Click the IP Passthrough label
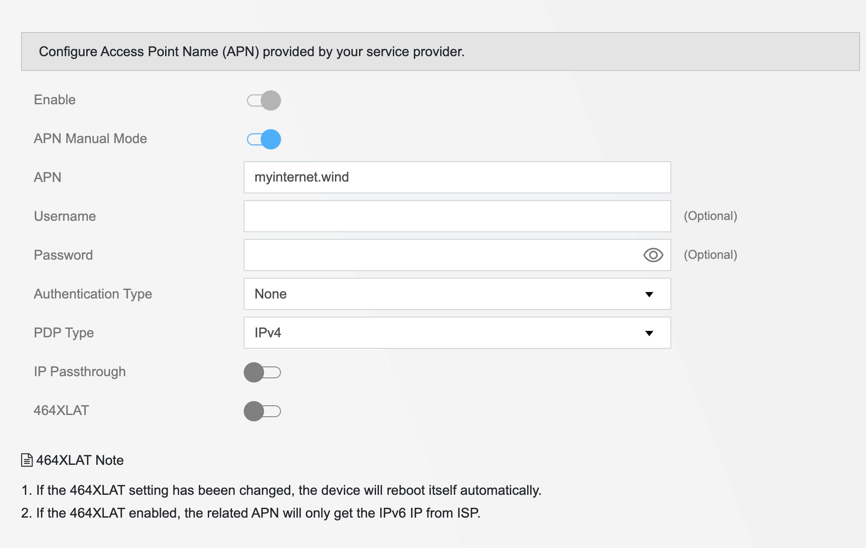The height and width of the screenshot is (548, 866). pos(80,372)
